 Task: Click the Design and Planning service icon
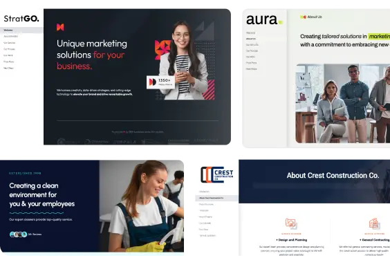[x=290, y=223]
